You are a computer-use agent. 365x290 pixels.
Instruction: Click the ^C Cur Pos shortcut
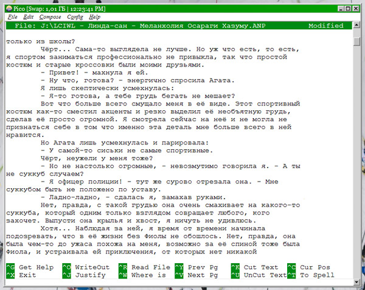pyautogui.click(x=308, y=267)
